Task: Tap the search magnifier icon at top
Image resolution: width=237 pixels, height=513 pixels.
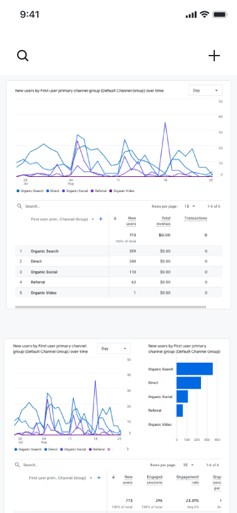Action: click(23, 56)
